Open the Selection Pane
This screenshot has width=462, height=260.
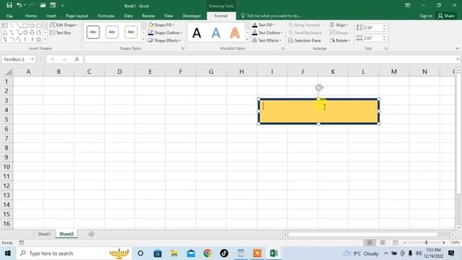(305, 40)
